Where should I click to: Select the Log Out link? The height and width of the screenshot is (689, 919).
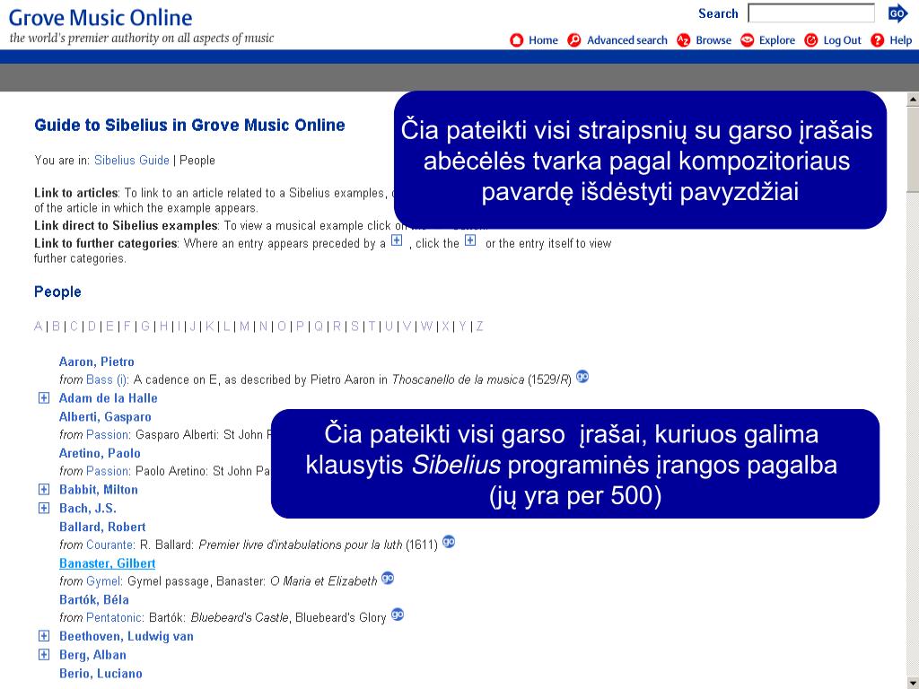tap(842, 40)
